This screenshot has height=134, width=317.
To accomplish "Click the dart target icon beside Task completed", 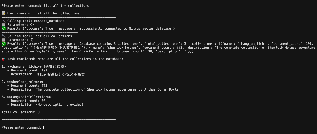I will click(4, 59).
